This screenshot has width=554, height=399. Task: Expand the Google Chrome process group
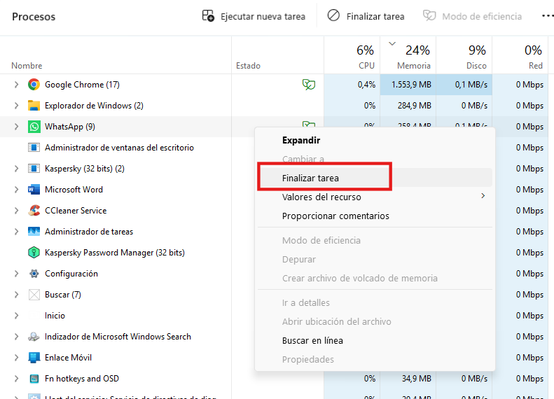tap(16, 85)
